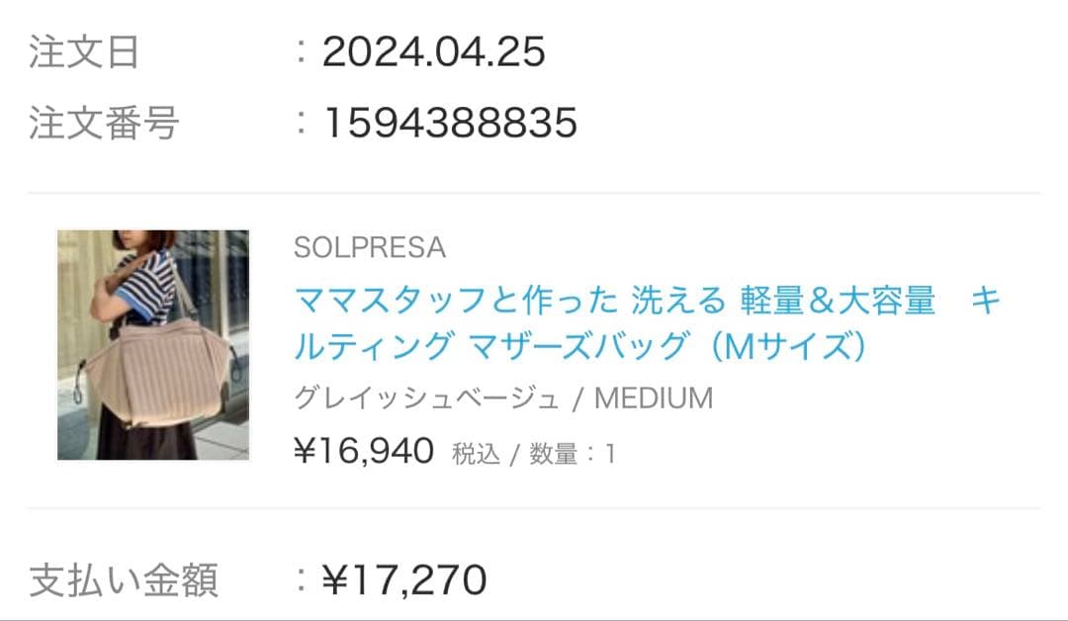Image resolution: width=1068 pixels, height=621 pixels.
Task: Click the order number 1594388835
Action: 451,121
